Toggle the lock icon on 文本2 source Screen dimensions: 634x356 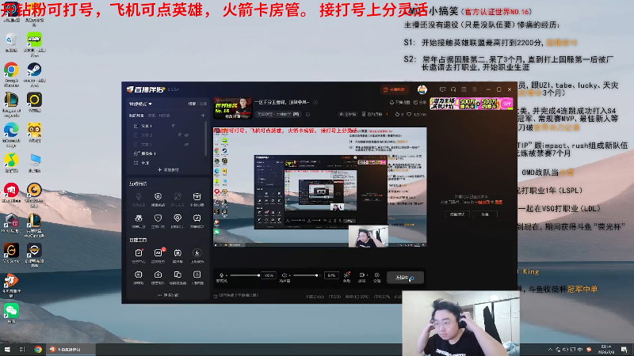[180, 135]
